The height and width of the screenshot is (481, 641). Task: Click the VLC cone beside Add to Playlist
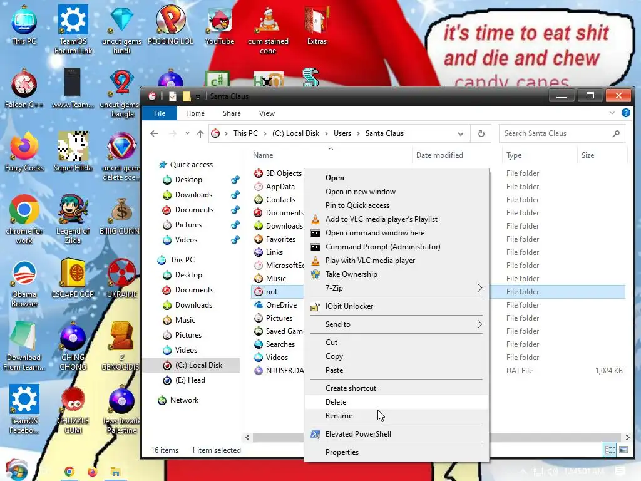[315, 219]
